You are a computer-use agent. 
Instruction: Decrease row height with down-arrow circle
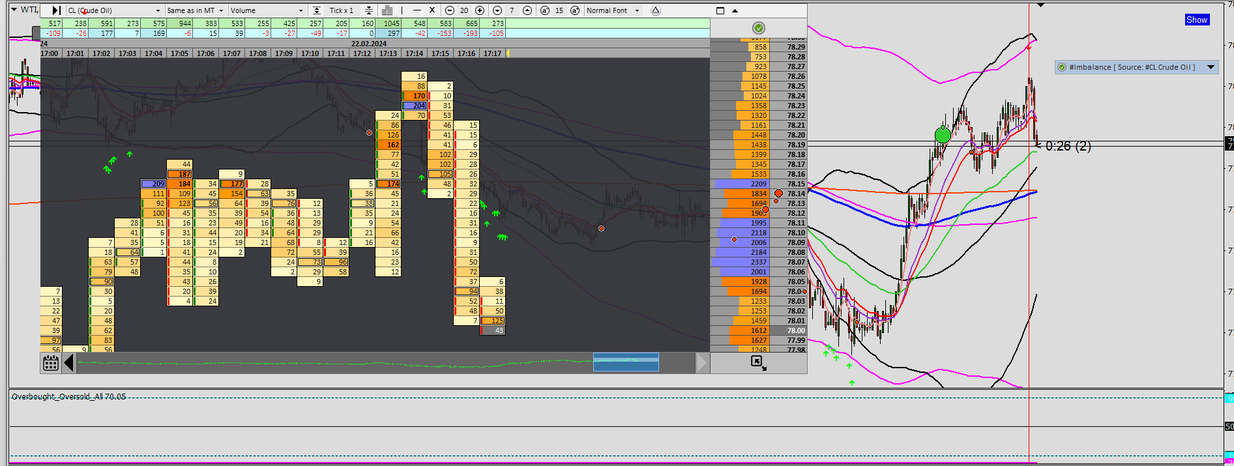(x=497, y=10)
